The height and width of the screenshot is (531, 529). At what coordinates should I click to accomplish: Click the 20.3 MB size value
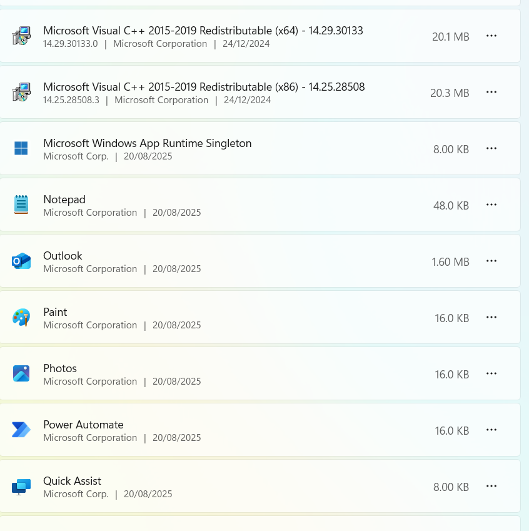pos(450,93)
